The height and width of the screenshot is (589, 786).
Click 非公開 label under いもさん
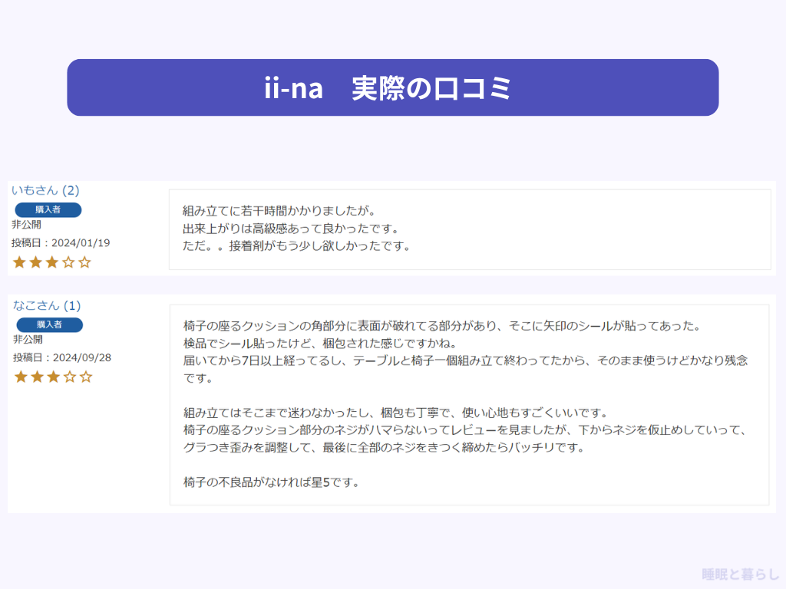point(27,225)
